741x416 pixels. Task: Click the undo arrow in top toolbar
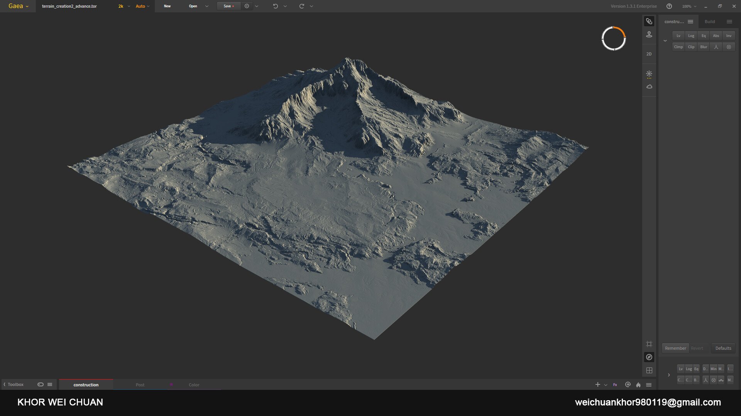[x=275, y=6]
